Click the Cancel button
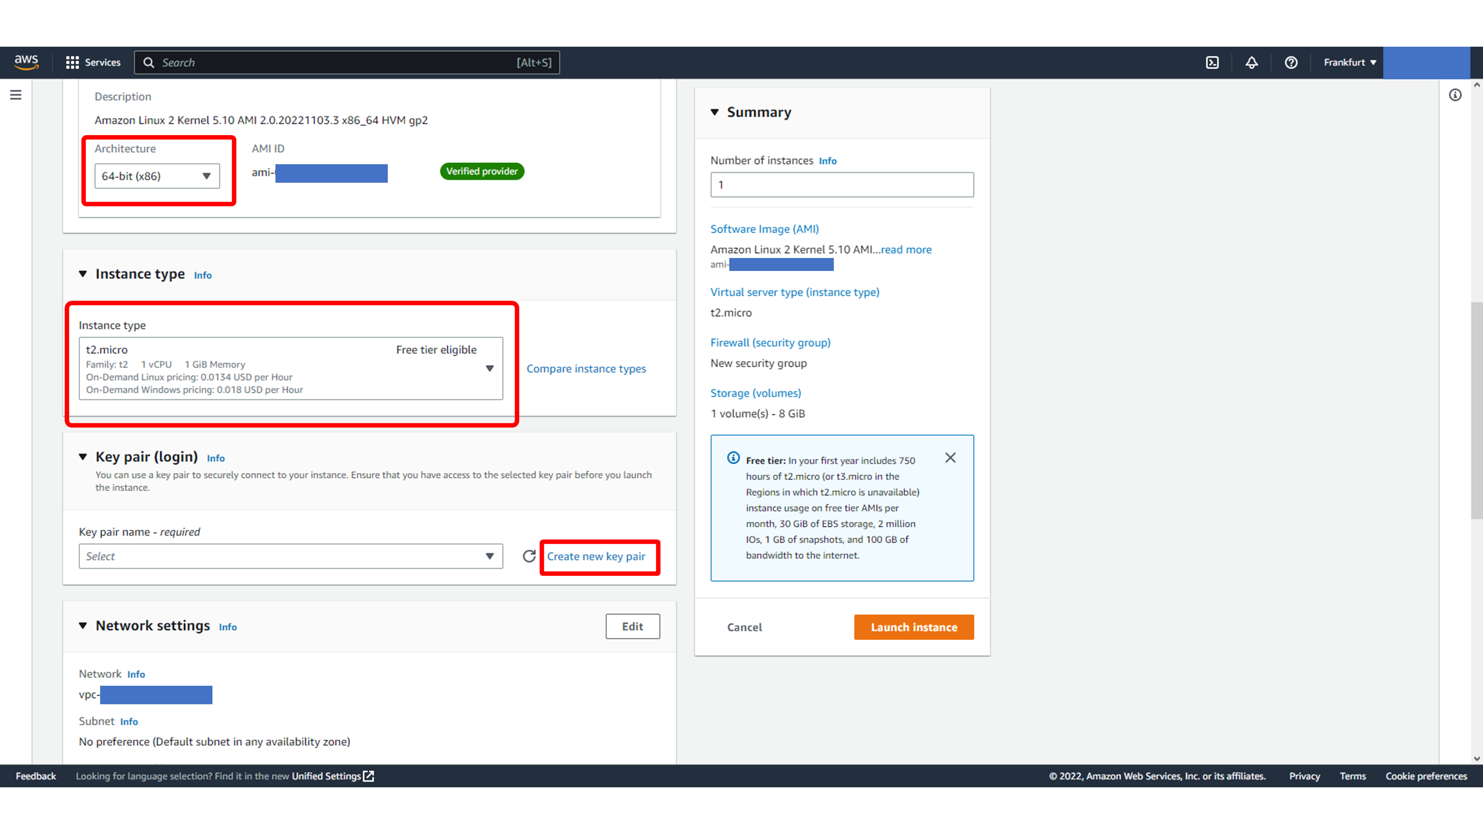 pyautogui.click(x=744, y=627)
